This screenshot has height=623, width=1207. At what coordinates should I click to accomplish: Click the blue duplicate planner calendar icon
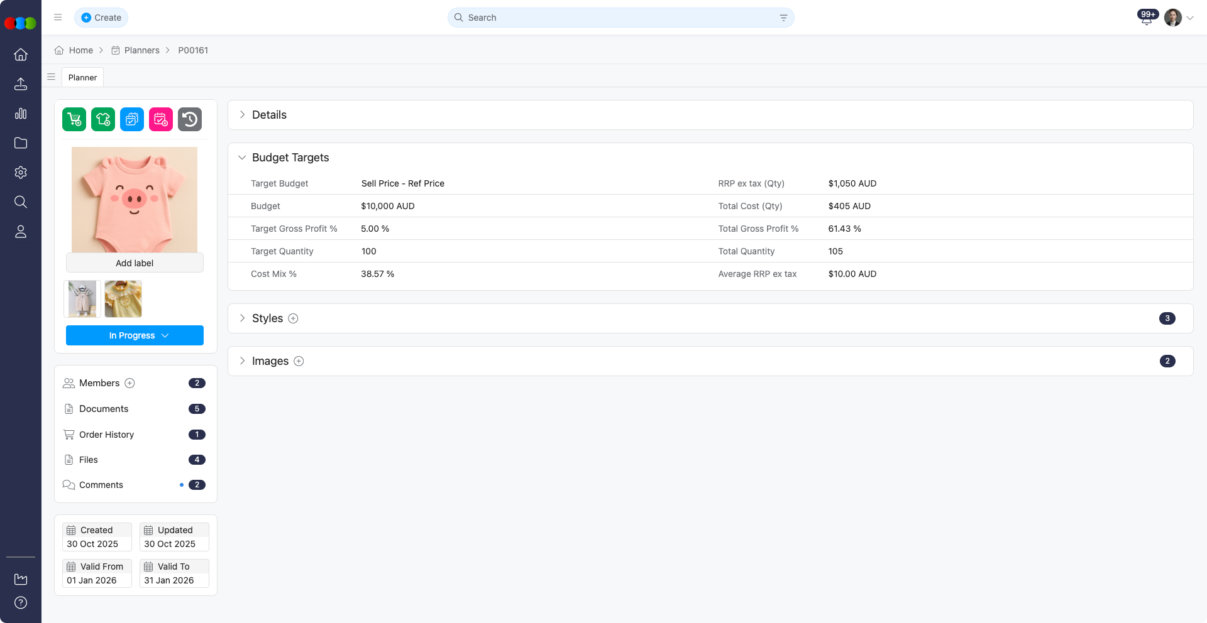click(132, 119)
